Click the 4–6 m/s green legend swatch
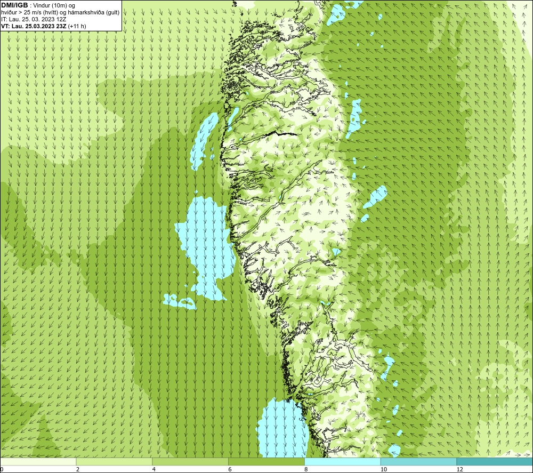This screenshot has height=473, width=533. click(190, 461)
